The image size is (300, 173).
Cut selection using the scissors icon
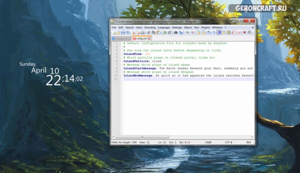coord(148,33)
